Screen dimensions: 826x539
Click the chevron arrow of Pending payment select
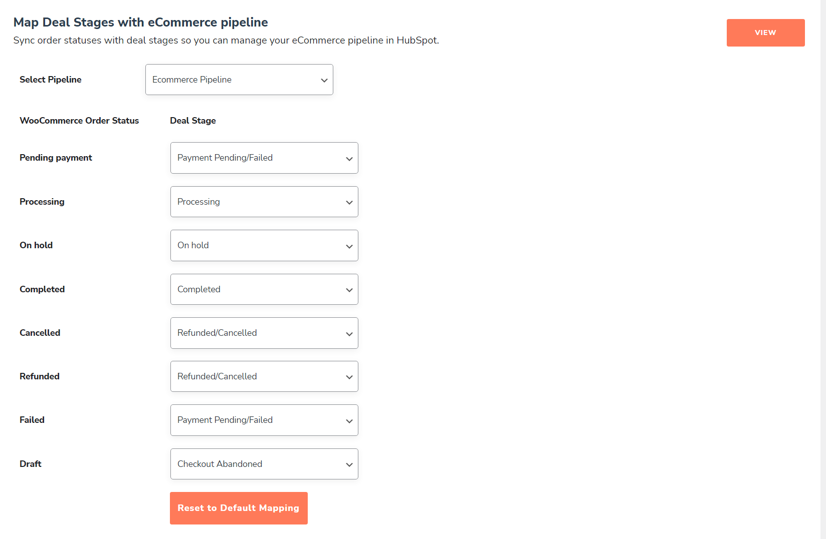click(349, 159)
